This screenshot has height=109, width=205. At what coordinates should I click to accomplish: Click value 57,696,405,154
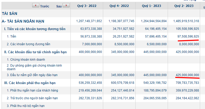click(156, 37)
